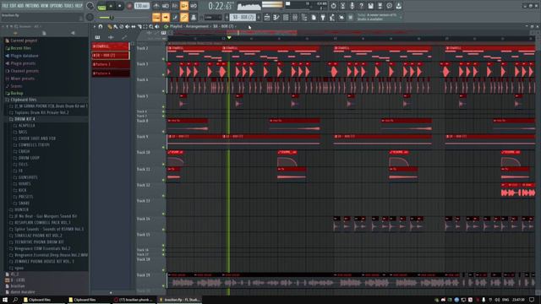This screenshot has height=304, width=541.
Task: Open the playlist view icon
Action: coord(267,17)
